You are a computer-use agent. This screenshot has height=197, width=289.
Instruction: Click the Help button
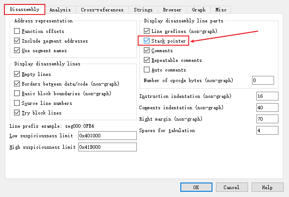[x=267, y=187]
